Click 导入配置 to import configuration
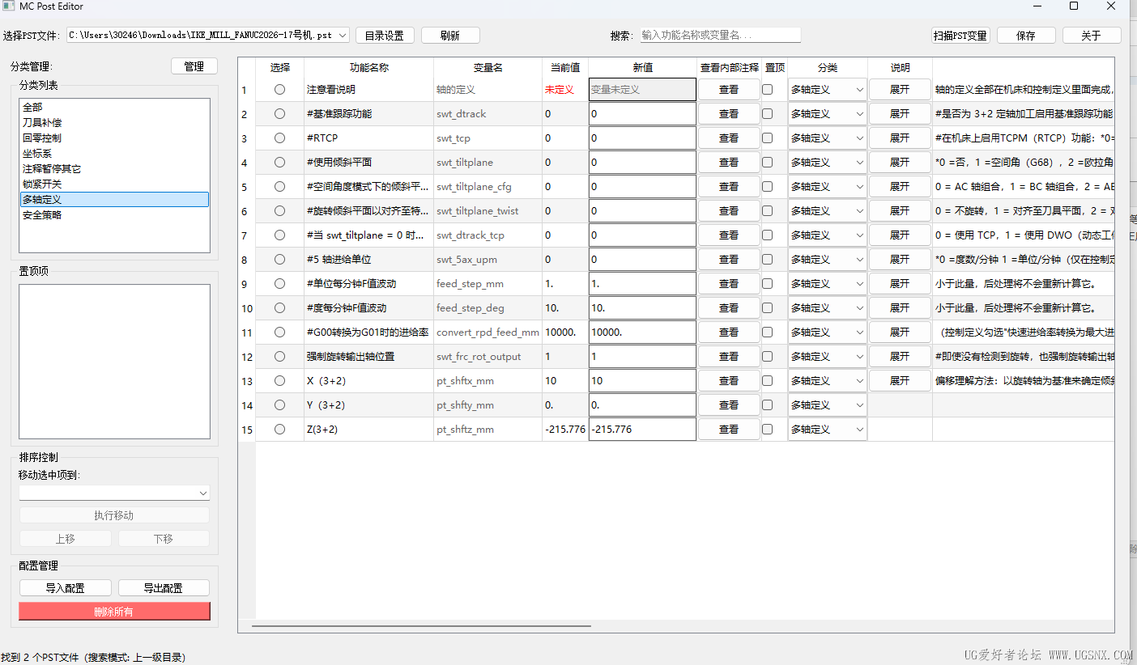The width and height of the screenshot is (1137, 665). (x=65, y=587)
